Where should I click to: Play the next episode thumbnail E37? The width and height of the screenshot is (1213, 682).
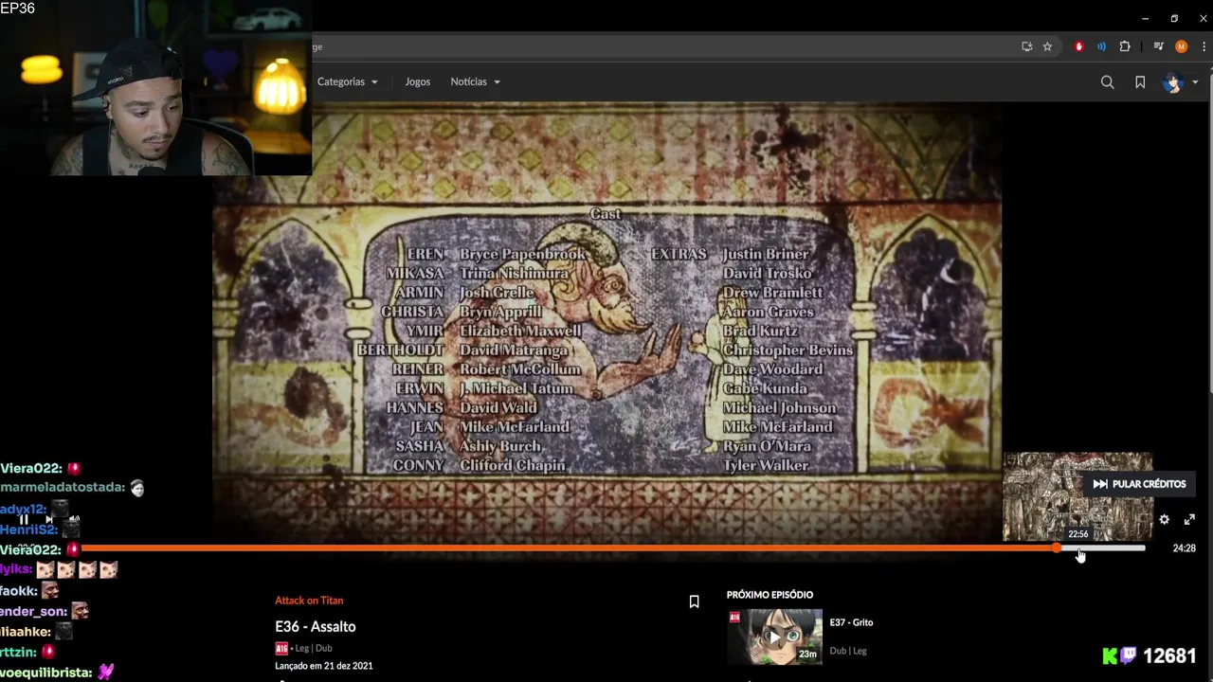(x=774, y=637)
